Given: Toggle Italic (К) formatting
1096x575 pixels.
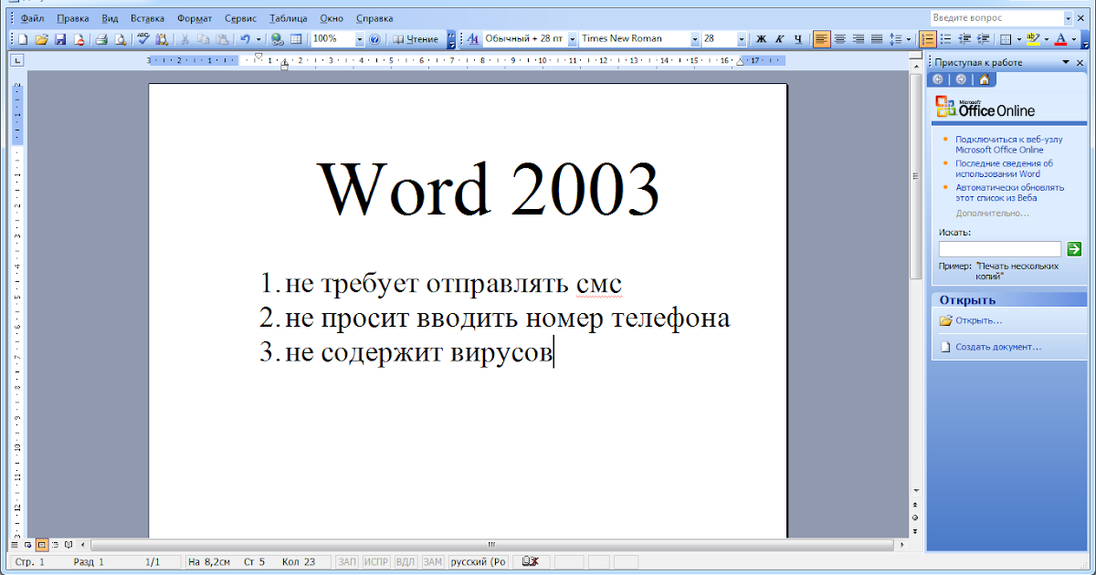Looking at the screenshot, I should tap(779, 39).
